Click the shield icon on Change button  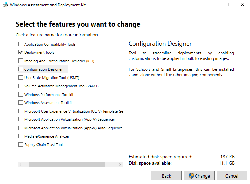coord(191,176)
